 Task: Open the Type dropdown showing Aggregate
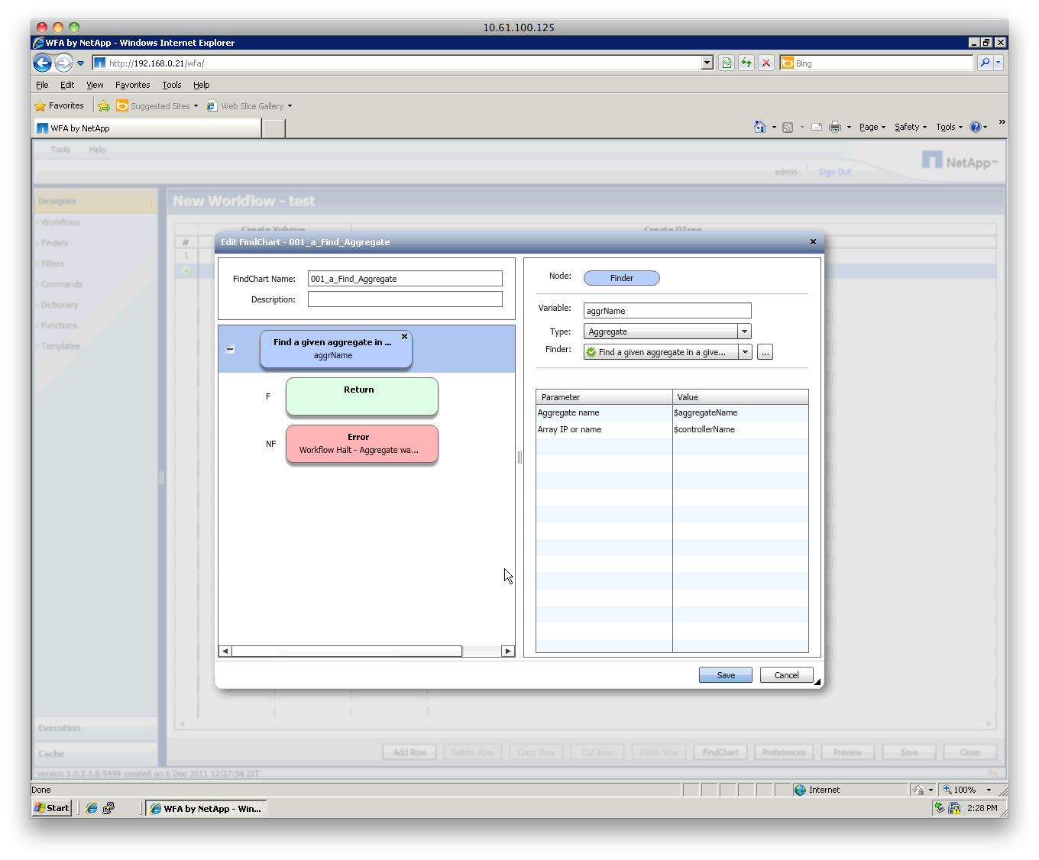744,331
